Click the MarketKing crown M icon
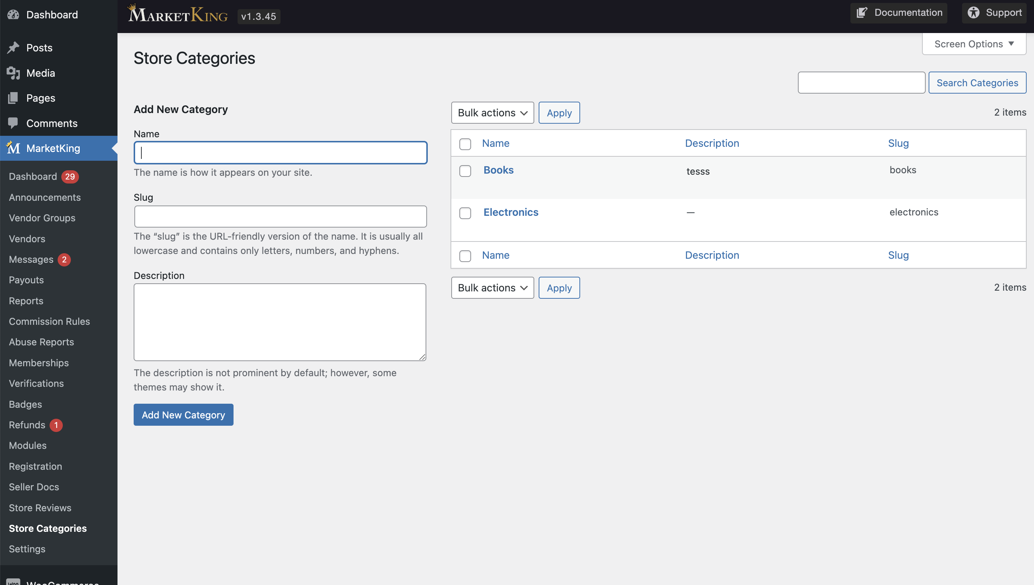Screen dimensions: 1034x585 (x=13, y=148)
